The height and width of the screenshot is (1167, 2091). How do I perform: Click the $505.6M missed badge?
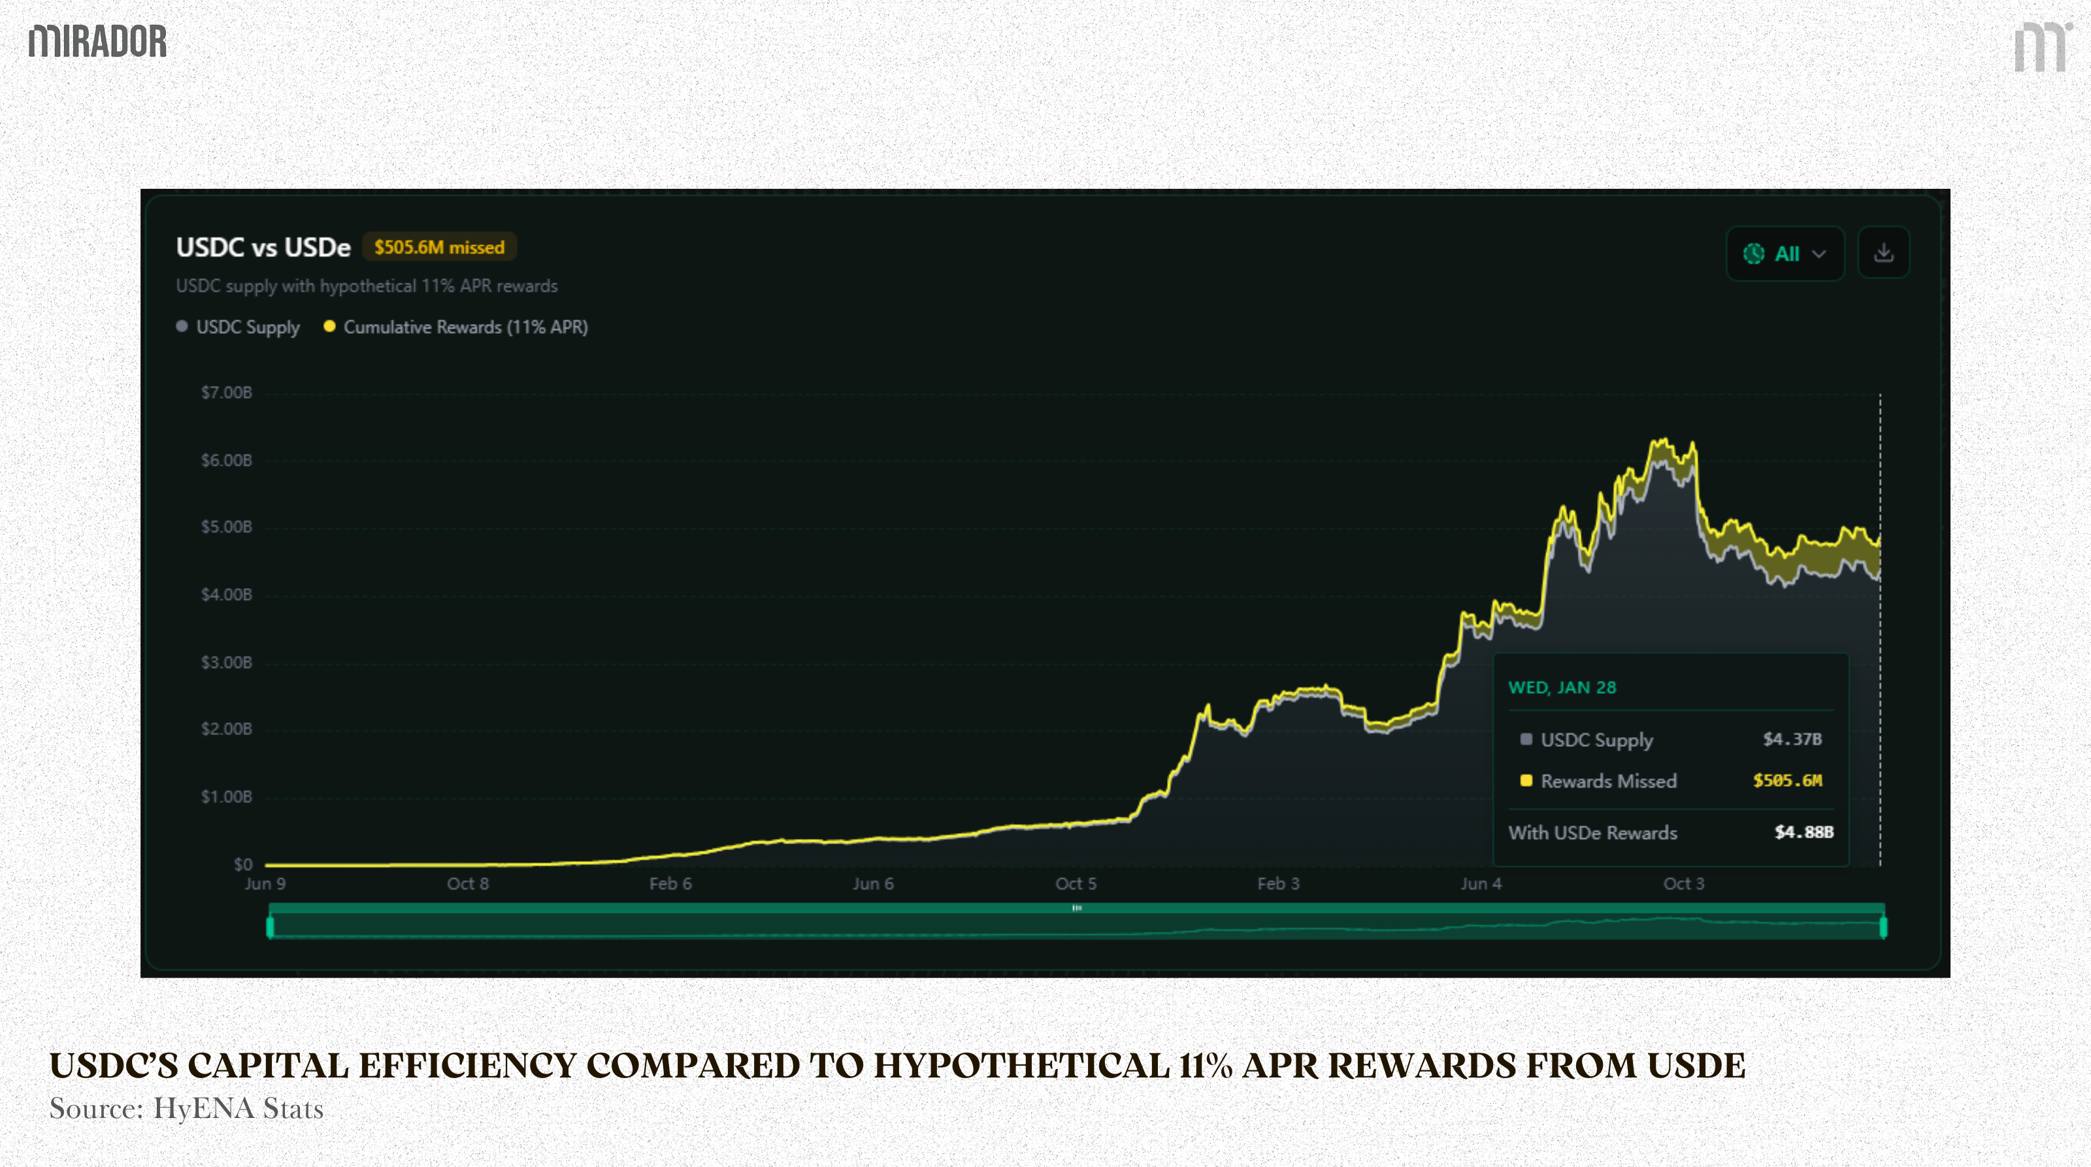pos(439,248)
